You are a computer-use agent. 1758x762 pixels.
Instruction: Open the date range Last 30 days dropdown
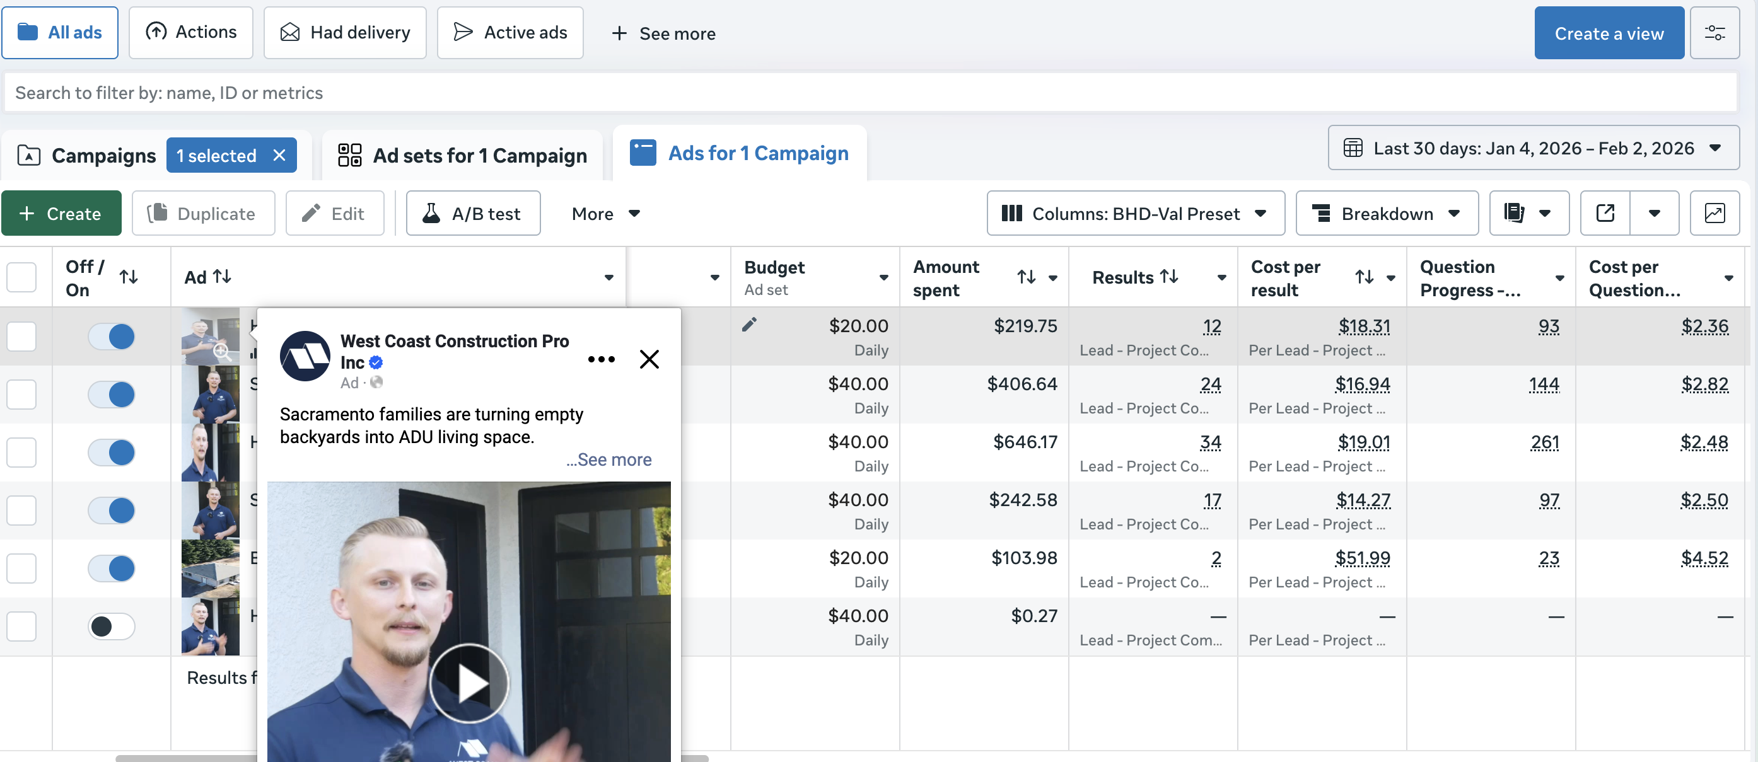pyautogui.click(x=1533, y=148)
